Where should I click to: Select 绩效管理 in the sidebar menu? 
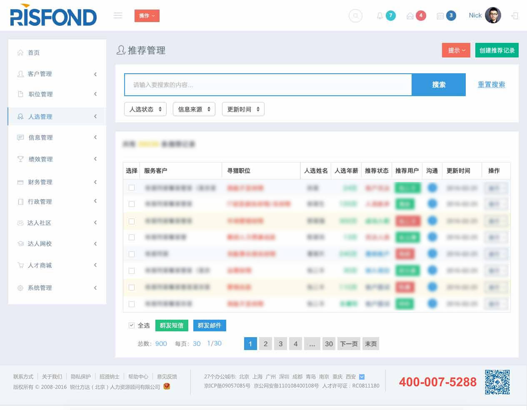[x=40, y=159]
